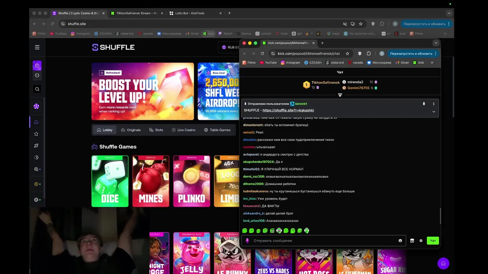Viewport: 488px width, 274px height.
Task: Open the Home icon in the Shuffle sidebar
Action: (36, 122)
